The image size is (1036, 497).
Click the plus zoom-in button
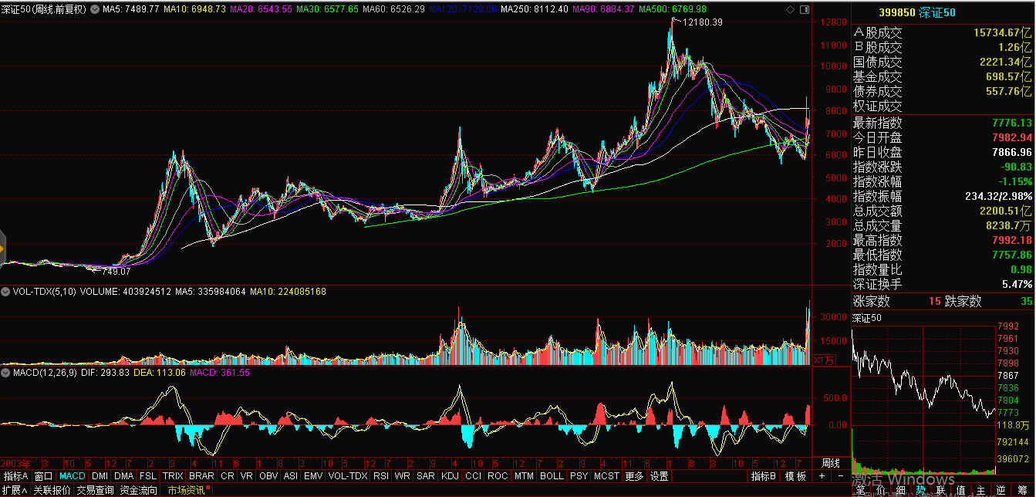point(821,476)
